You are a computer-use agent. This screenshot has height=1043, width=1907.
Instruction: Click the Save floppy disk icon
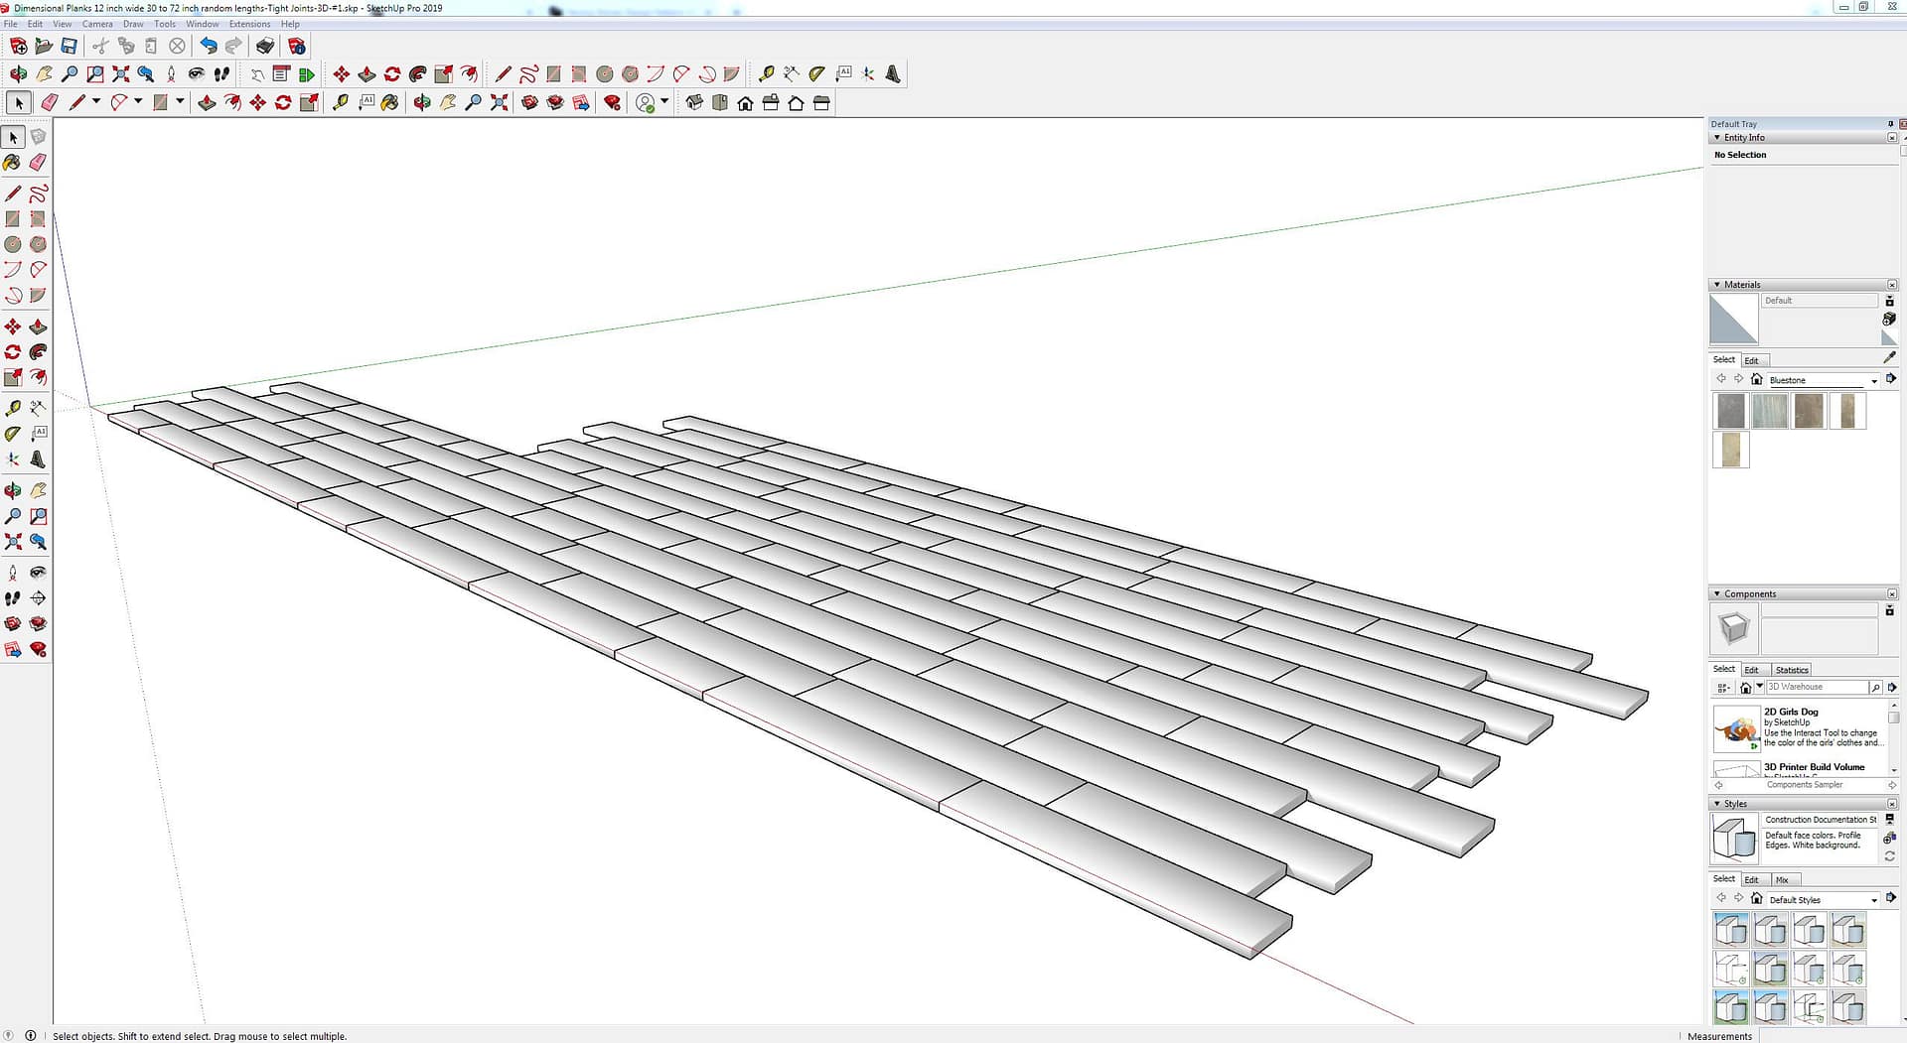click(69, 46)
